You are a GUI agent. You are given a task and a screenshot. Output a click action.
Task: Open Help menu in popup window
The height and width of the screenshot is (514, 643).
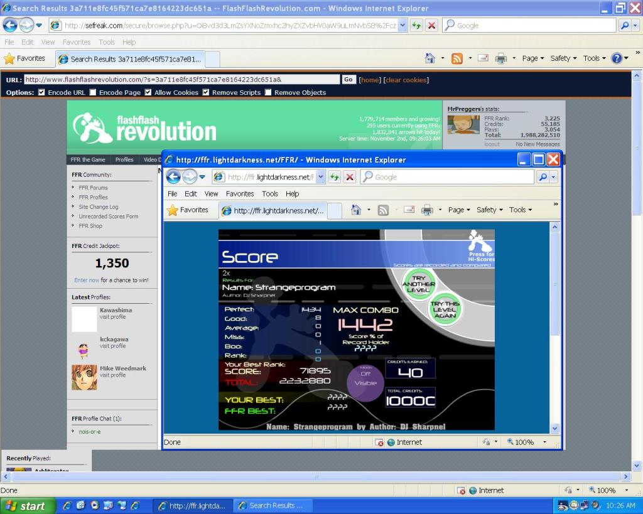293,194
